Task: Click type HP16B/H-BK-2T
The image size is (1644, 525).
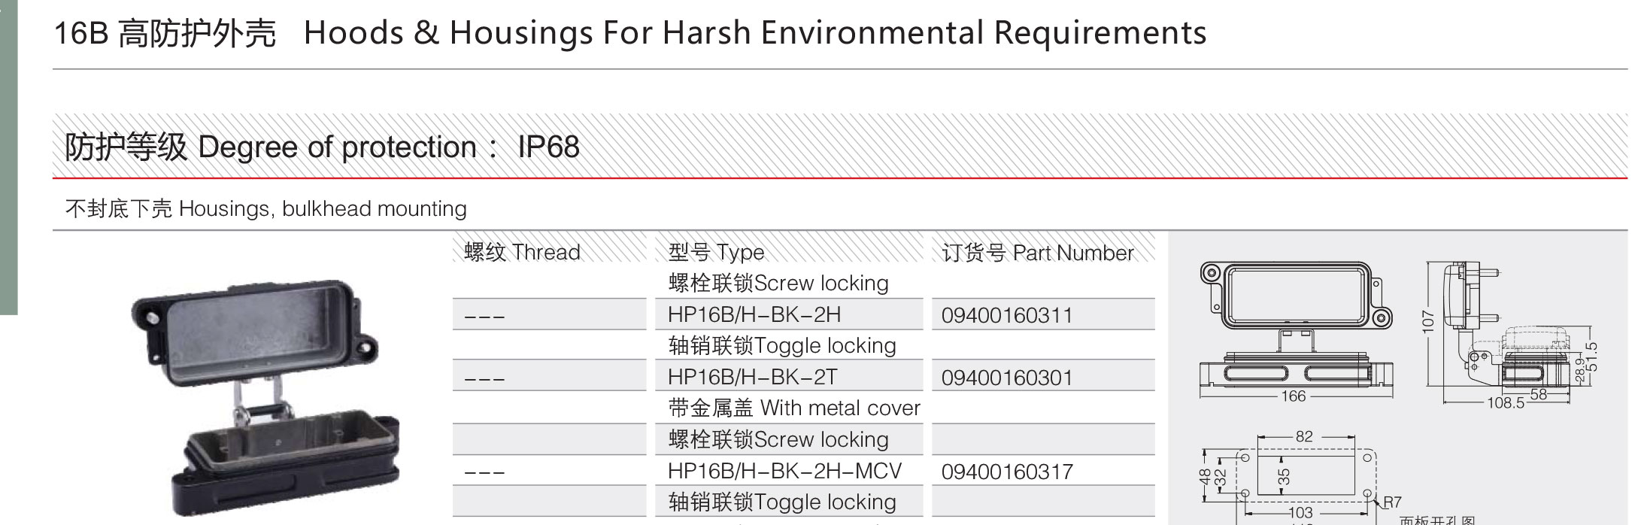Action: coord(752,377)
